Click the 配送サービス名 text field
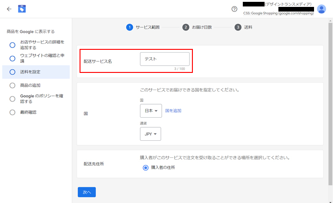Screen dimensions: 333x203 coord(165,59)
